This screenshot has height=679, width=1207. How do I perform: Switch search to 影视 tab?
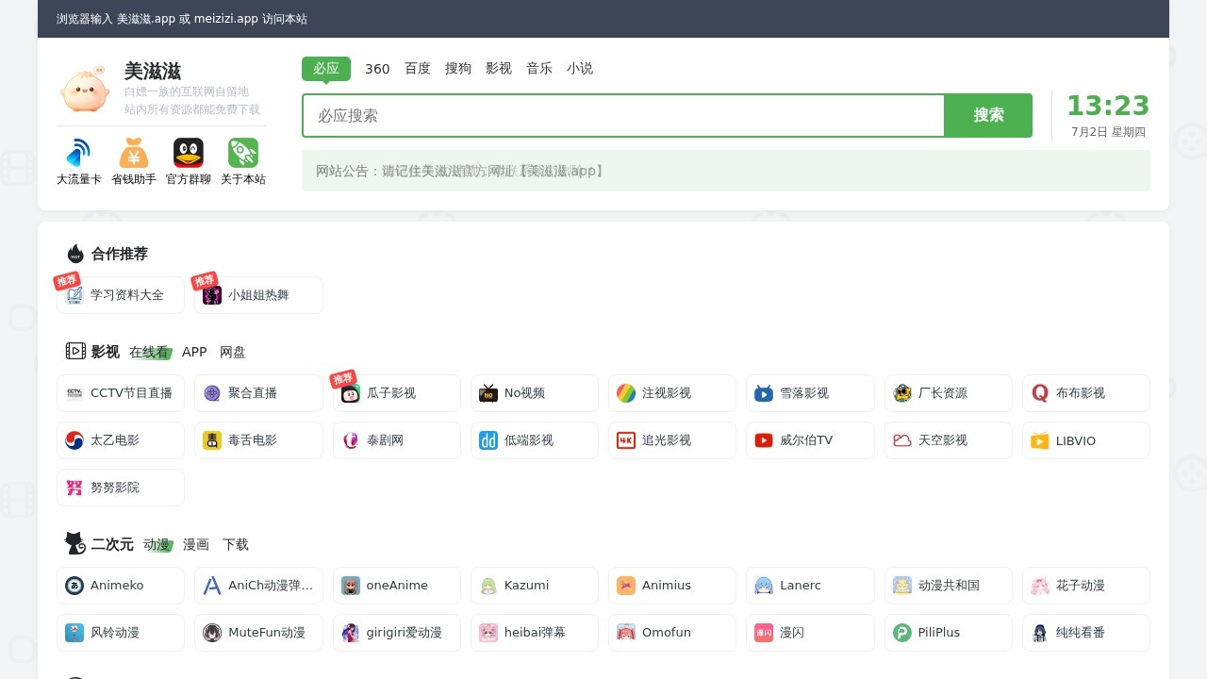[499, 69]
